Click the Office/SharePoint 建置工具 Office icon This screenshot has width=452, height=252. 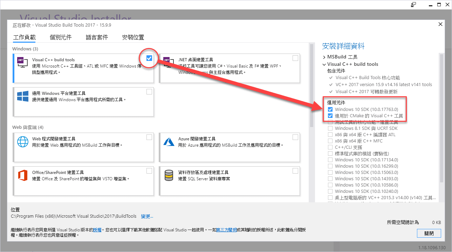point(23,175)
